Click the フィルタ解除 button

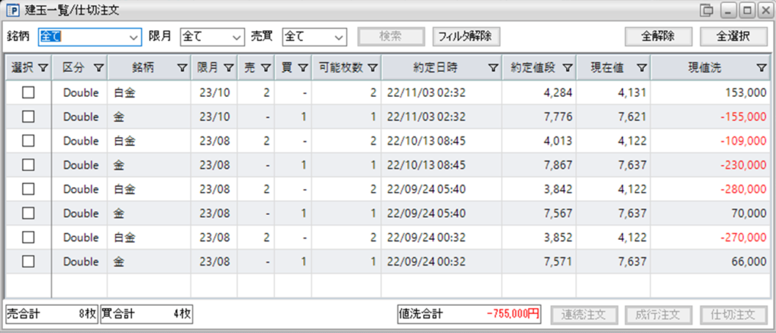466,36
